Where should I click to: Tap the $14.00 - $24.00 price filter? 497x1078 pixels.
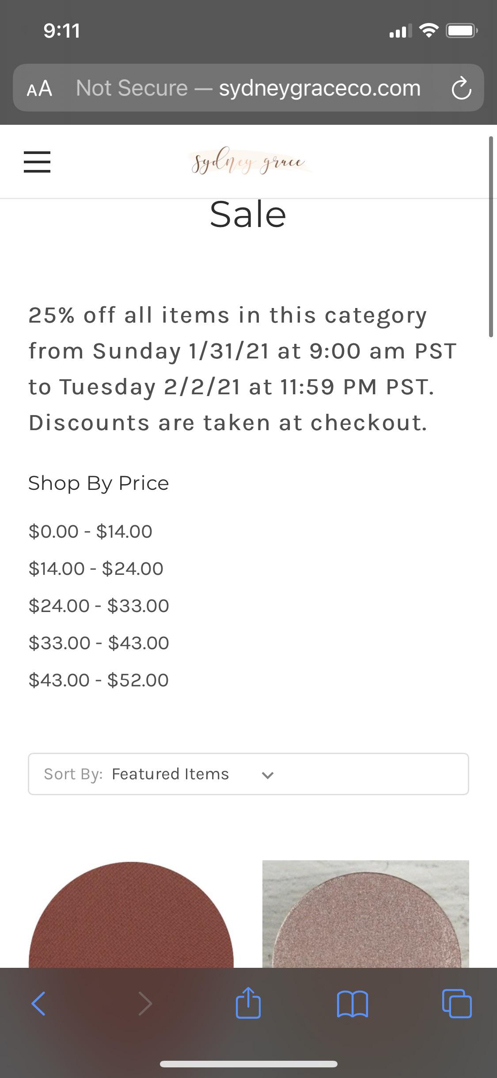[x=95, y=568]
